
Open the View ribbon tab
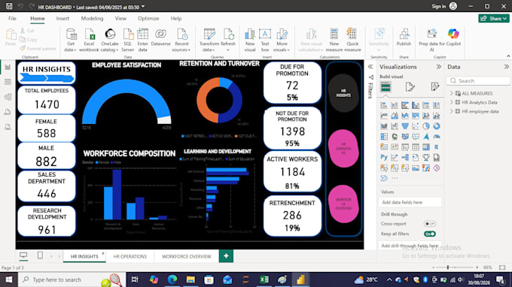[120, 19]
